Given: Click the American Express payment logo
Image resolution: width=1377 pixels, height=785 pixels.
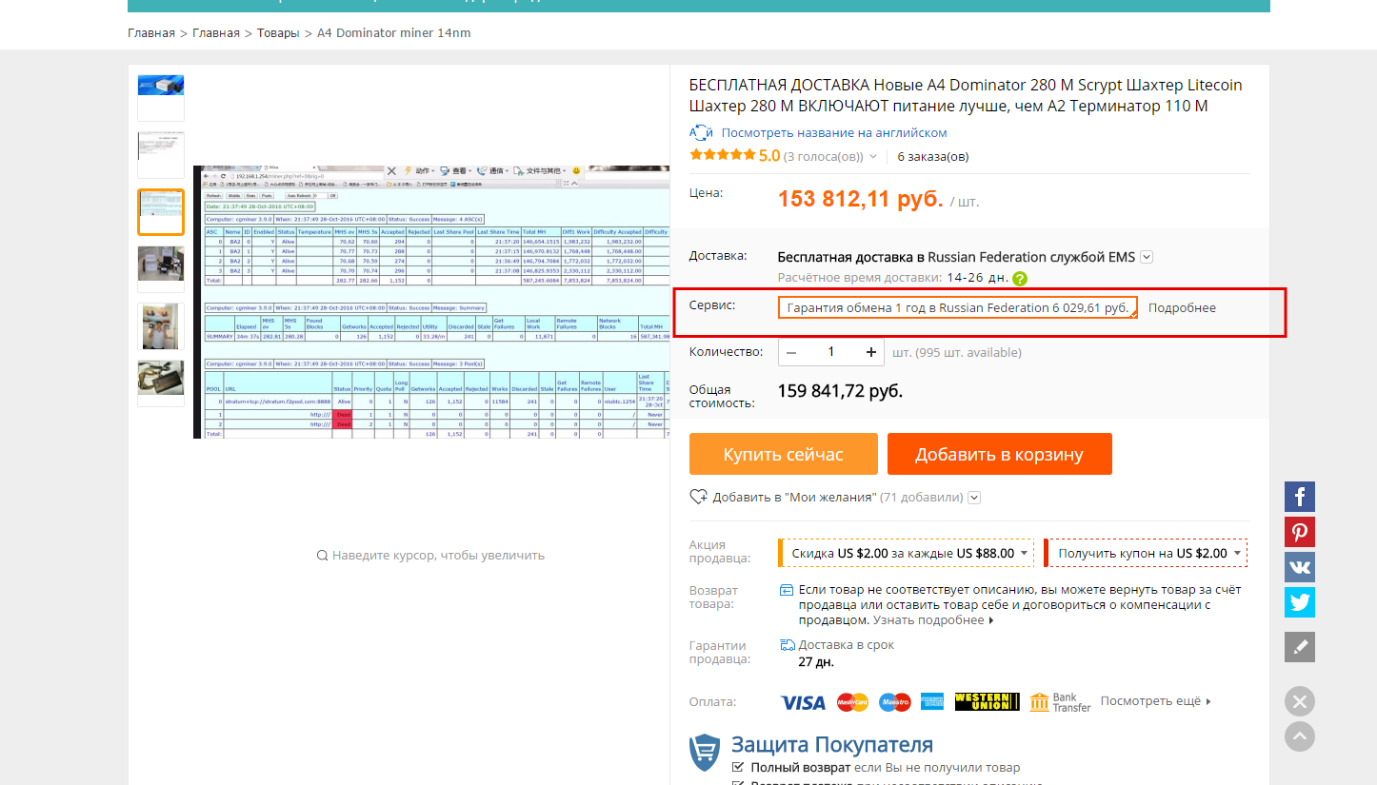Looking at the screenshot, I should [932, 702].
